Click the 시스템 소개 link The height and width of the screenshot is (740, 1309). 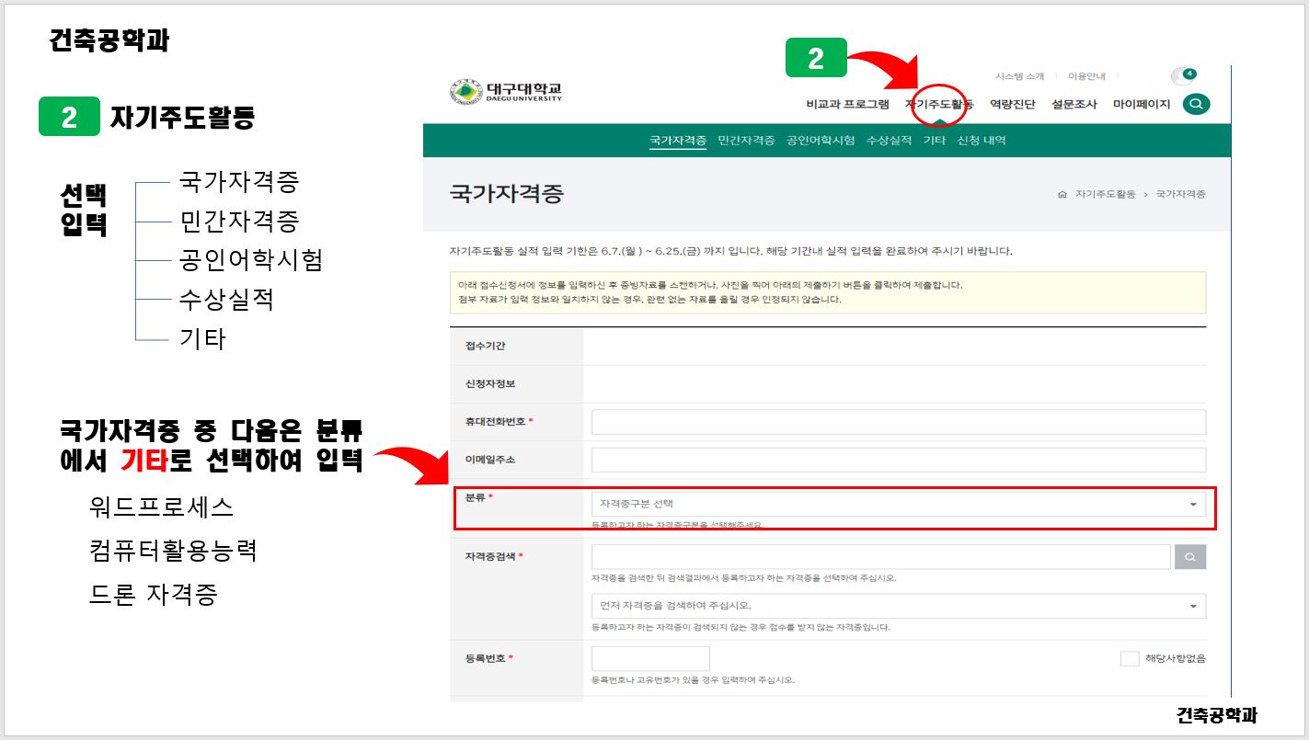click(1019, 76)
